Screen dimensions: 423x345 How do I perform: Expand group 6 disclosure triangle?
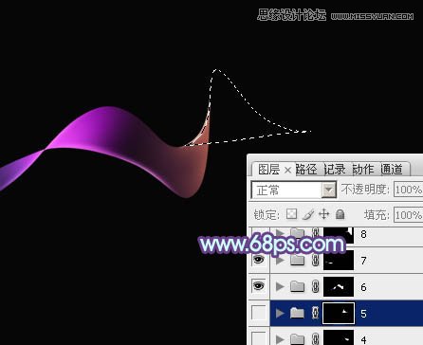click(x=280, y=286)
